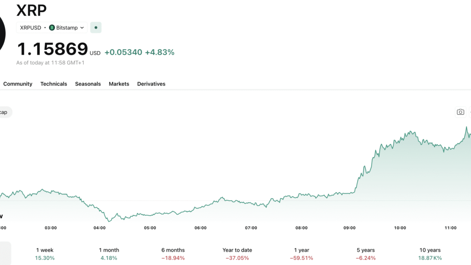Pick the Year to date range

pyautogui.click(x=237, y=254)
